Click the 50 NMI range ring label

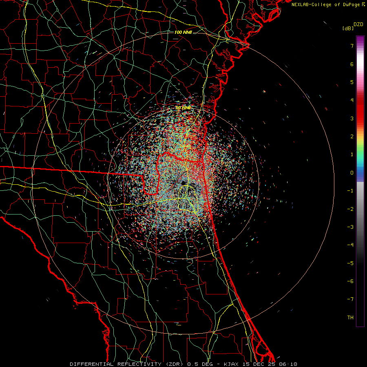click(x=183, y=108)
